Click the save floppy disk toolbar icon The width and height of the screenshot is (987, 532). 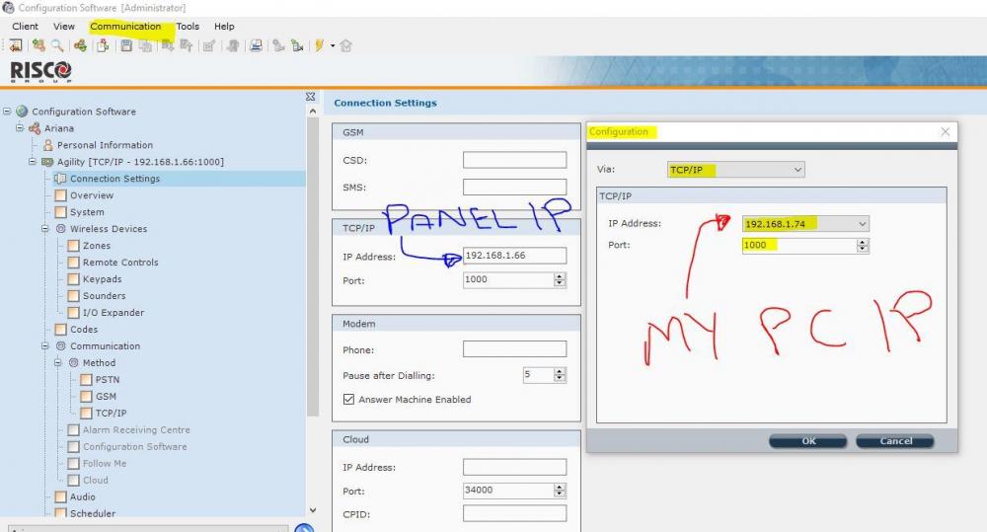126,45
